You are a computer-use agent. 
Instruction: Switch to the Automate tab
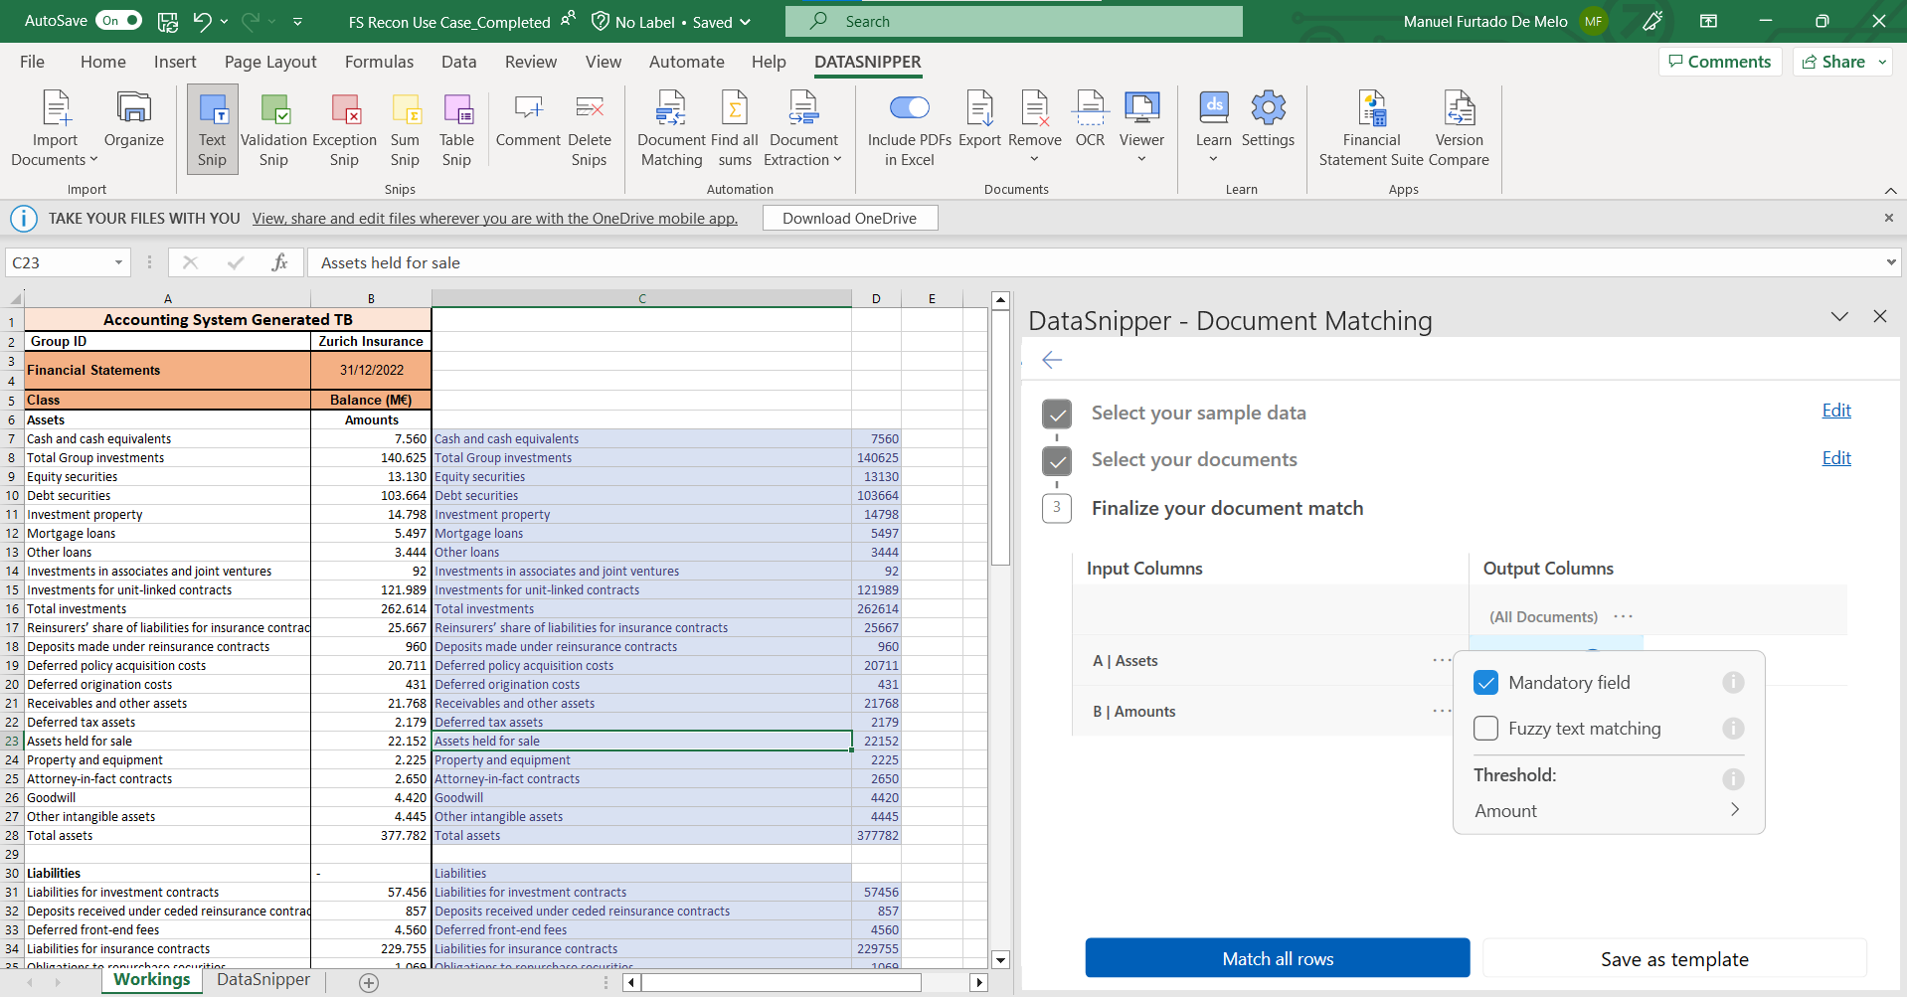[686, 62]
